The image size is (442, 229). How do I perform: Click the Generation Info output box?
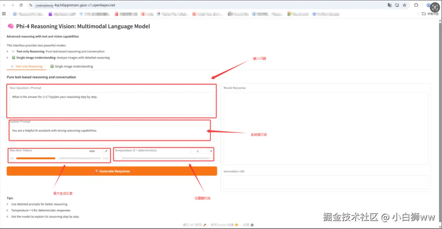pyautogui.click(x=326, y=182)
